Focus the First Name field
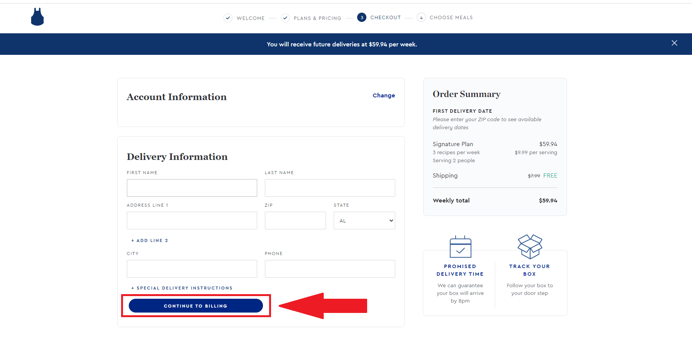 coord(192,188)
